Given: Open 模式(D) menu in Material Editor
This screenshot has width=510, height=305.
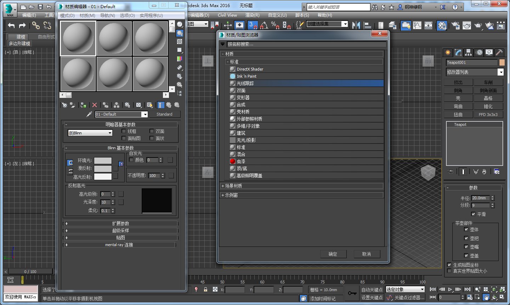Looking at the screenshot, I should pos(67,16).
